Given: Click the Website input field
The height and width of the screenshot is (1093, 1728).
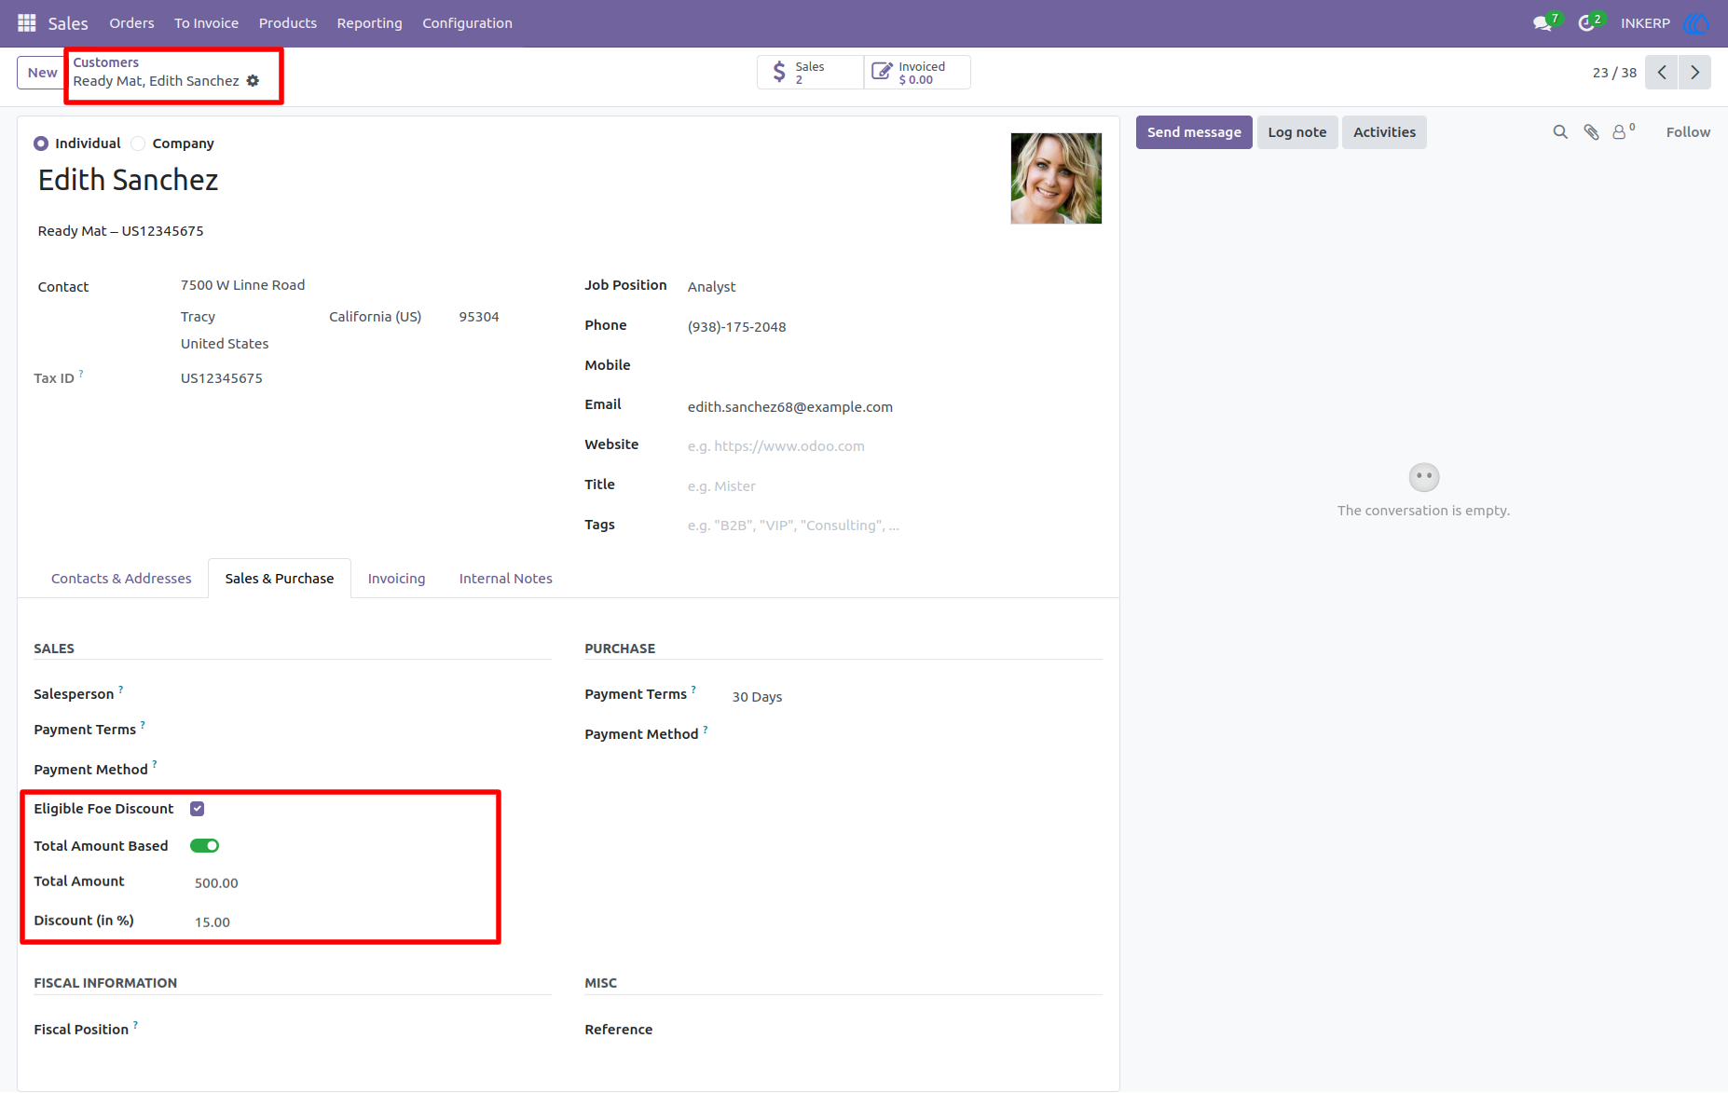Looking at the screenshot, I should (x=895, y=446).
